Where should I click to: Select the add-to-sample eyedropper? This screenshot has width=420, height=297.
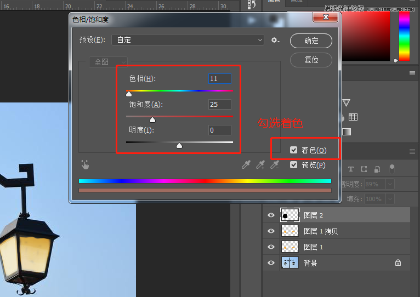(x=260, y=164)
